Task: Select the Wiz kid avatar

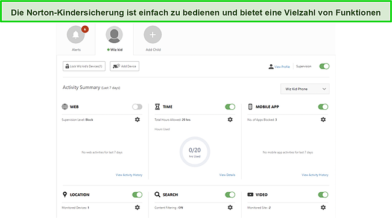Action: click(114, 35)
